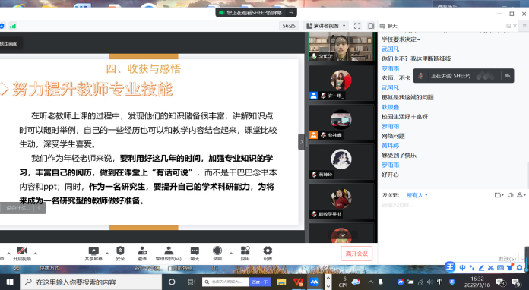Open the 演讲者视图 view dropdown
Image resolution: width=529 pixels, height=290 pixels.
click(326, 26)
